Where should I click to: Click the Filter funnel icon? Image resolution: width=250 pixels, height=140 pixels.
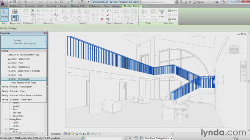point(162,14)
